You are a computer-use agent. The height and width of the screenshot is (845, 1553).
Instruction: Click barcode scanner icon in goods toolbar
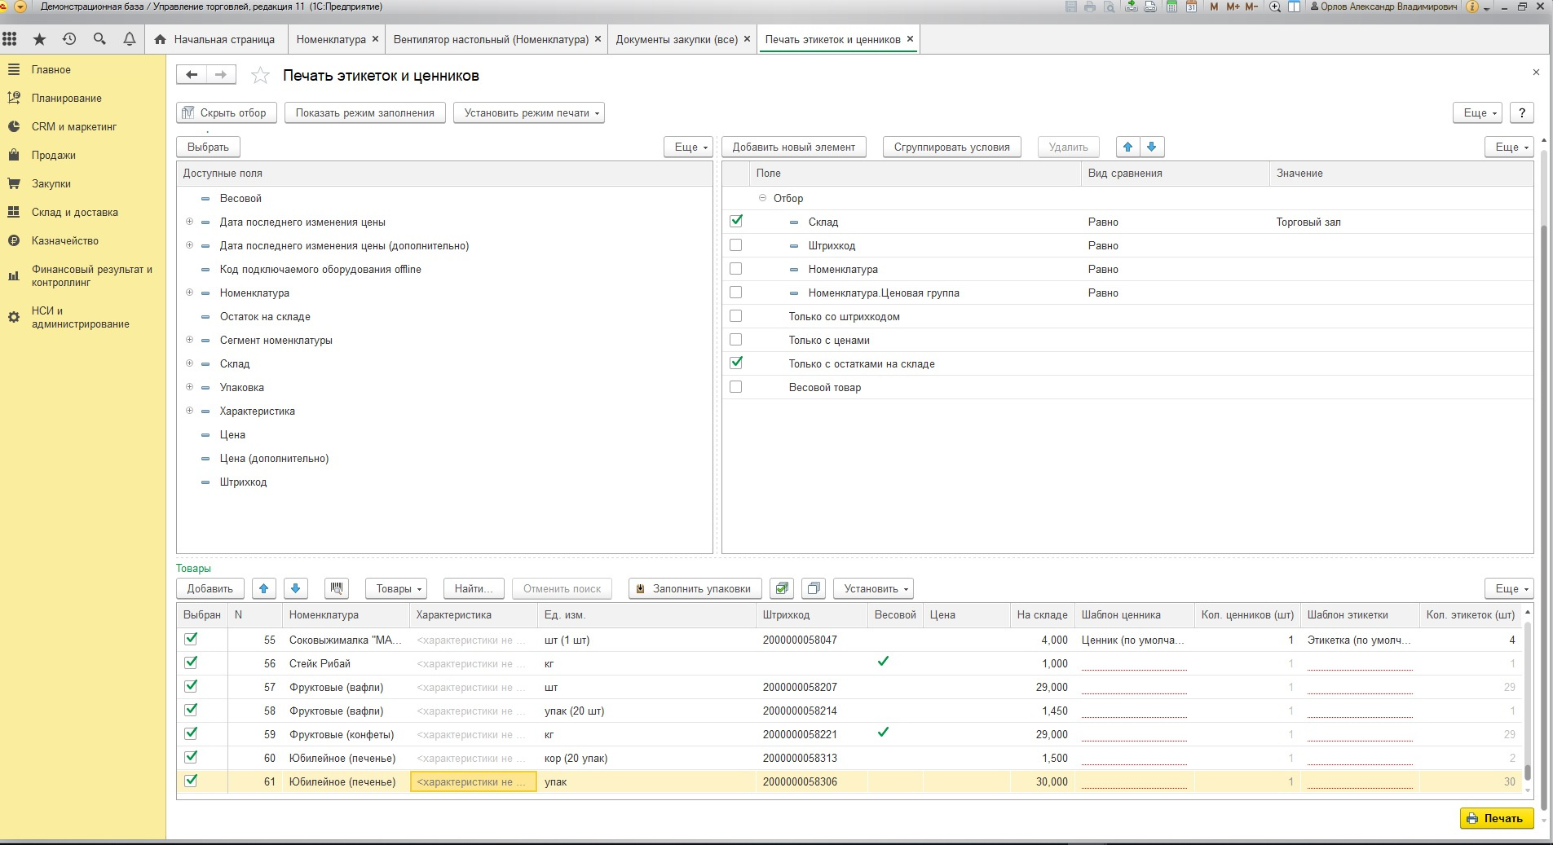click(x=337, y=588)
